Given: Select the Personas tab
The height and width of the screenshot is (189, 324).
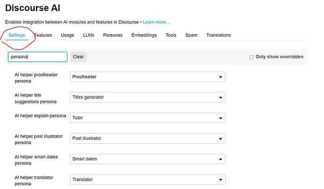Looking at the screenshot, I should (x=113, y=35).
